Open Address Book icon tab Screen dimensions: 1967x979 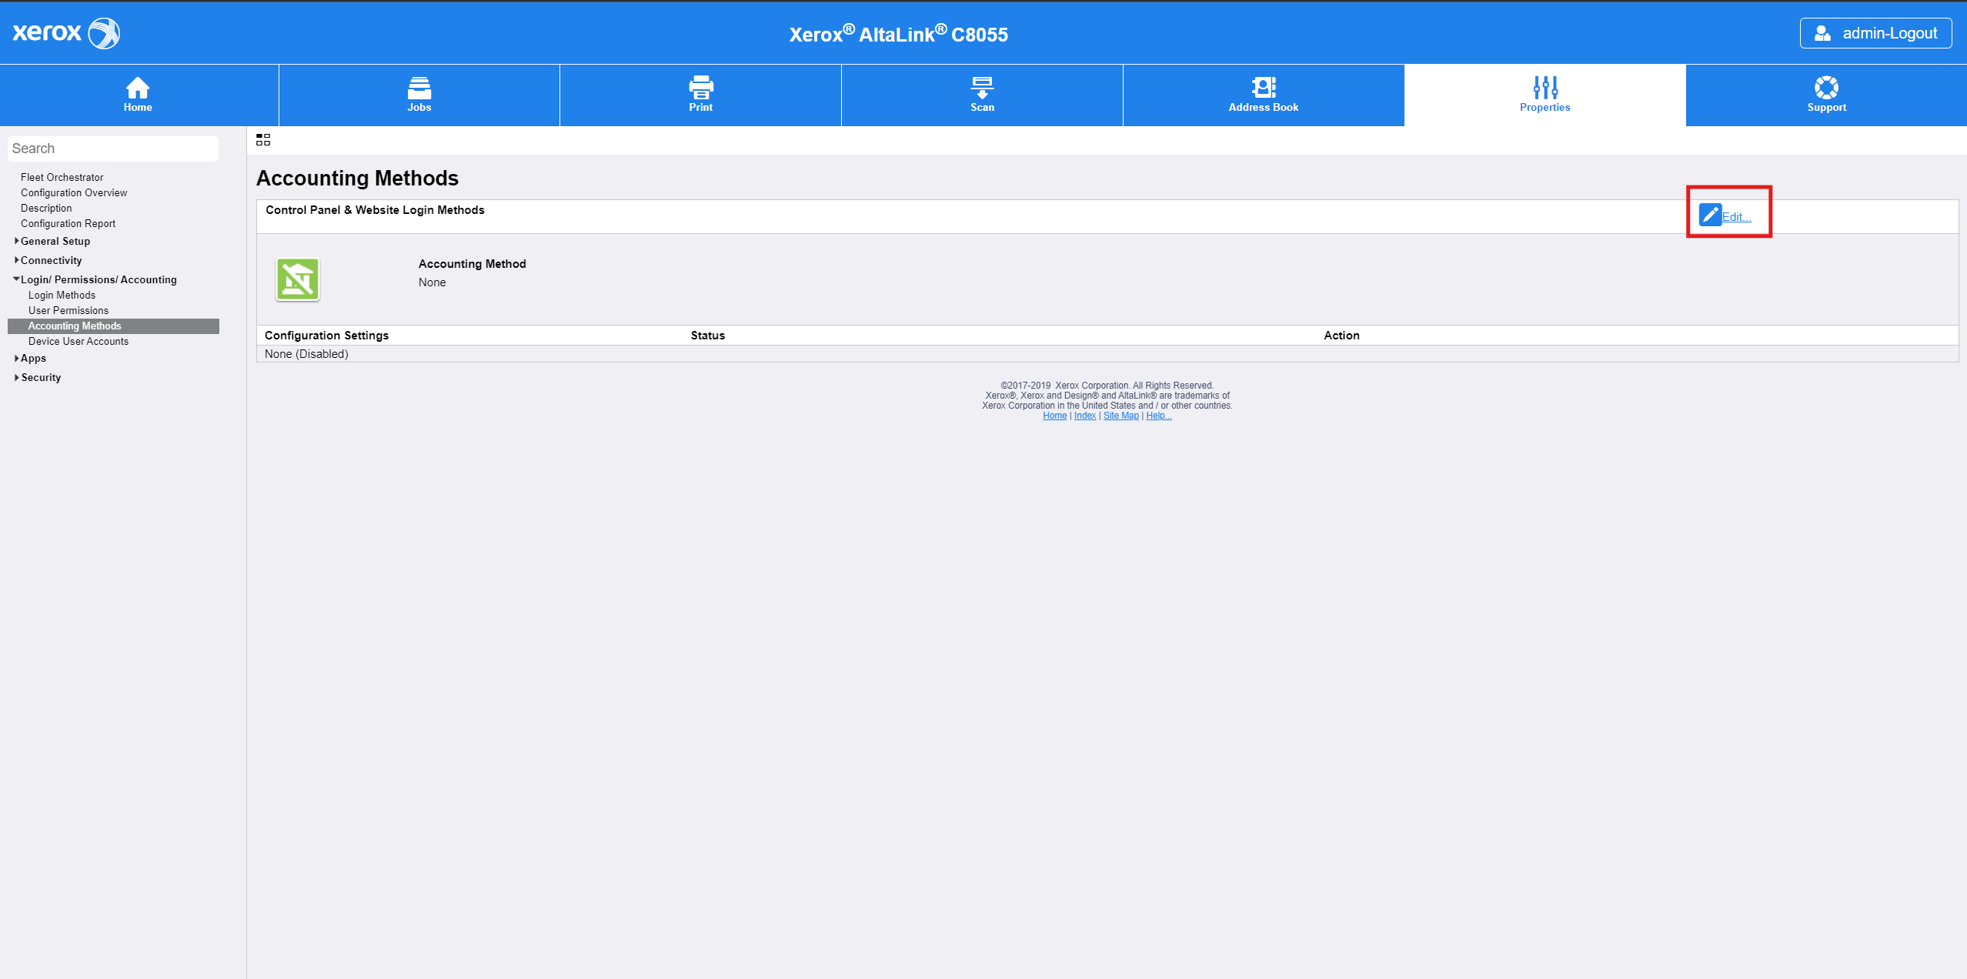(1263, 87)
